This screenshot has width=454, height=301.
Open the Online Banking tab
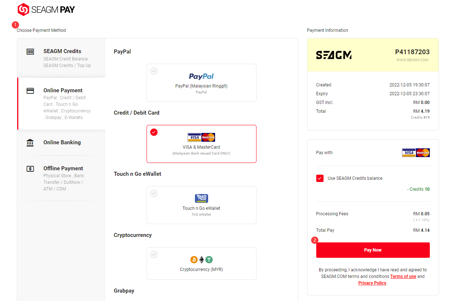(x=62, y=142)
